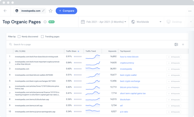
Task: Click traffic trend sparkline for blockchain.asp row
Action: tap(93, 99)
